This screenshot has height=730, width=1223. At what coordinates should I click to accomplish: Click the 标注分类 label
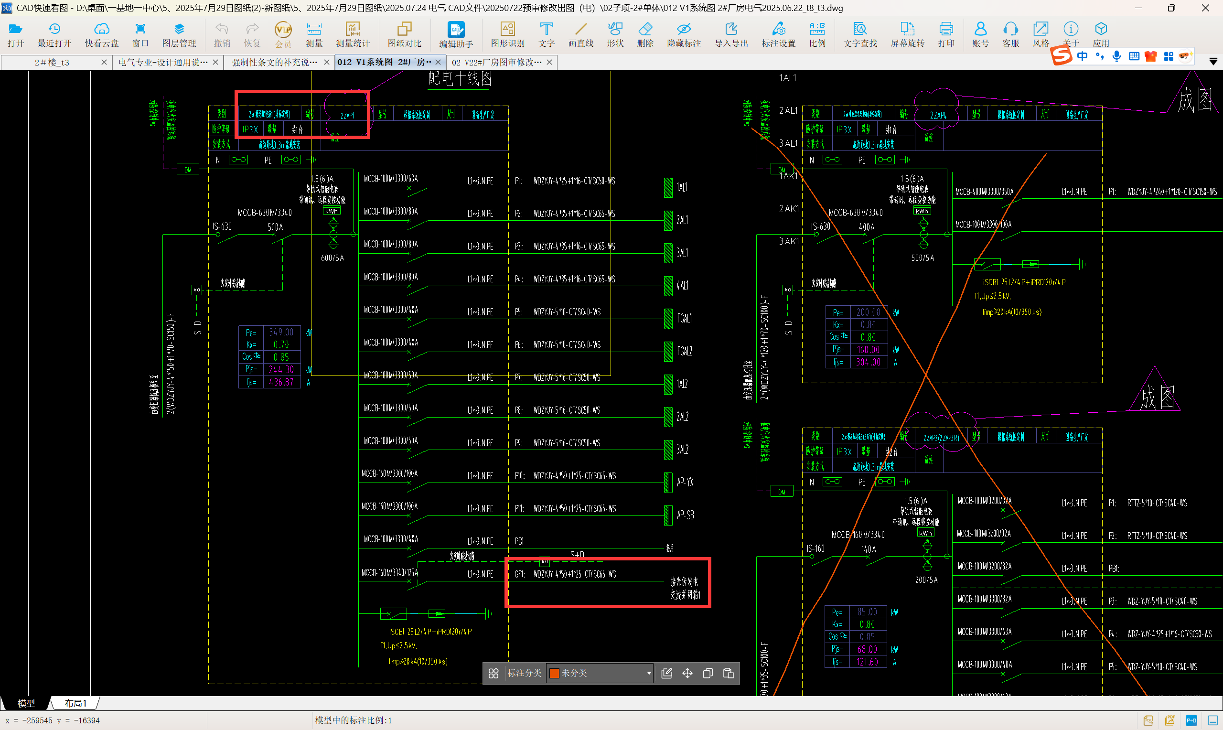coord(524,673)
